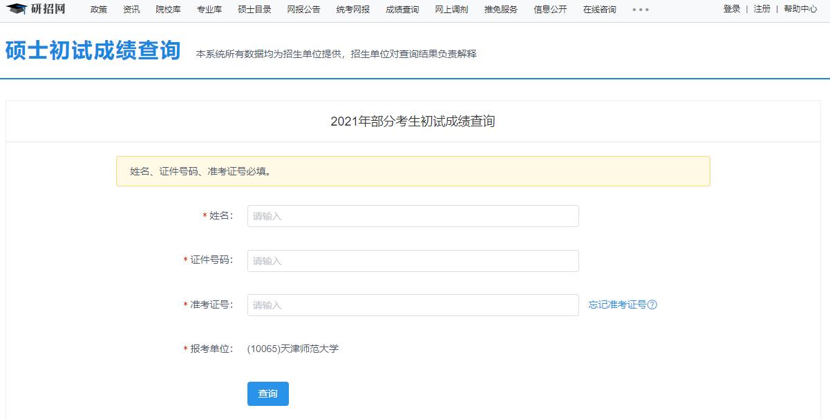Click the 查询 query button

click(267, 394)
